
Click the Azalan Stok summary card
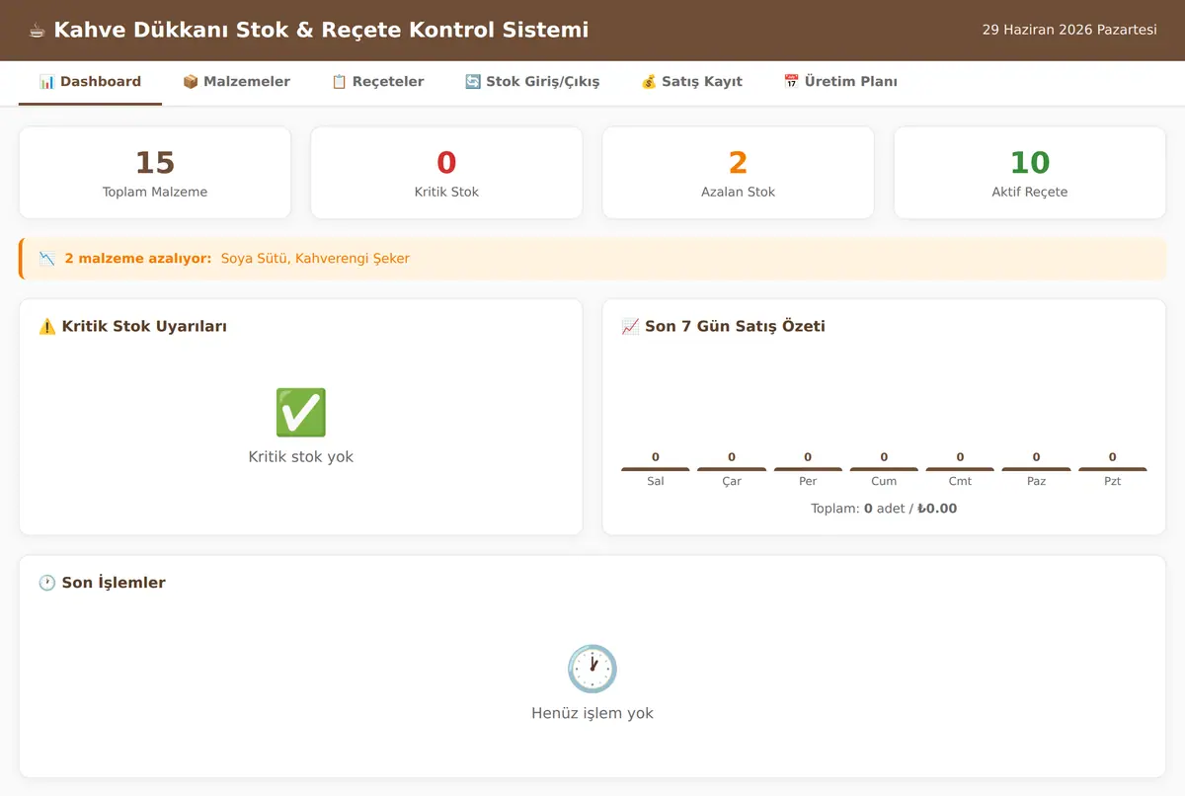tap(738, 173)
